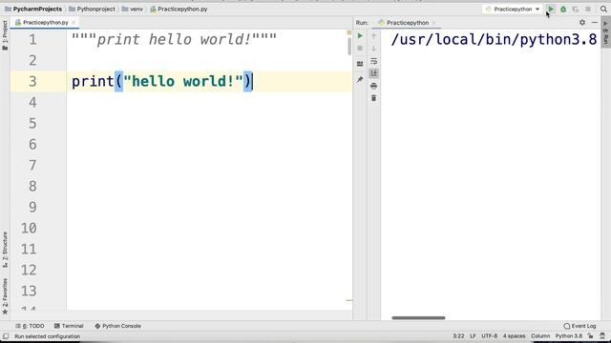The width and height of the screenshot is (611, 343).
Task: Open Search Everywhere magnifier icon
Action: [603, 9]
